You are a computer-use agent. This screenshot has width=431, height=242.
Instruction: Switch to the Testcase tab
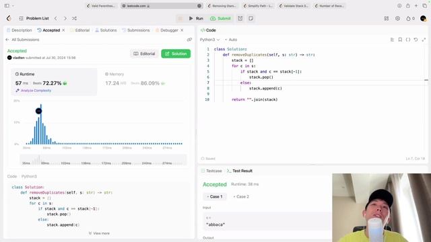[211, 171]
